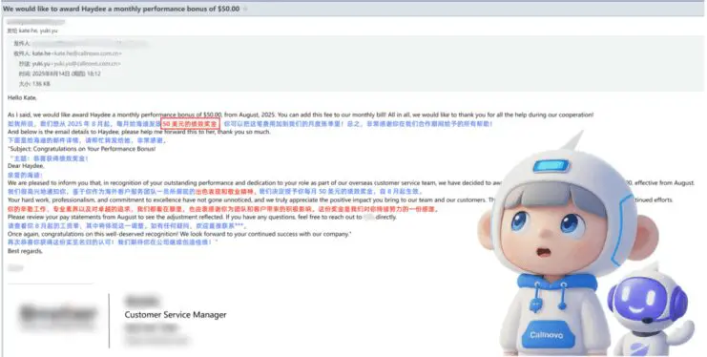Click the Chinese line starting '再次恭喜你获得'

[x=113, y=242]
